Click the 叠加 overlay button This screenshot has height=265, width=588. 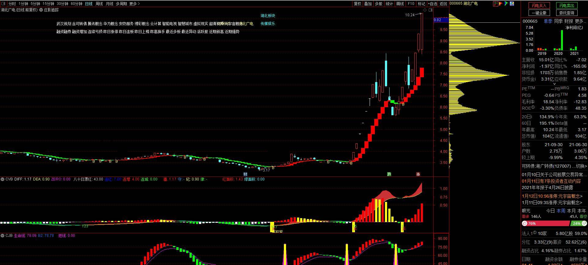pos(368,4)
